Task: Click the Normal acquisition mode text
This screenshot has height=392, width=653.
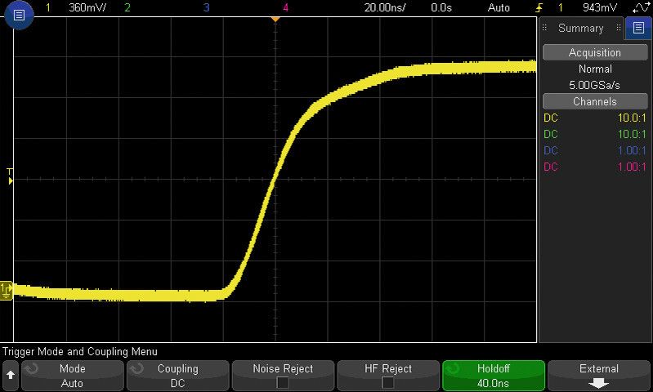Action: tap(595, 69)
